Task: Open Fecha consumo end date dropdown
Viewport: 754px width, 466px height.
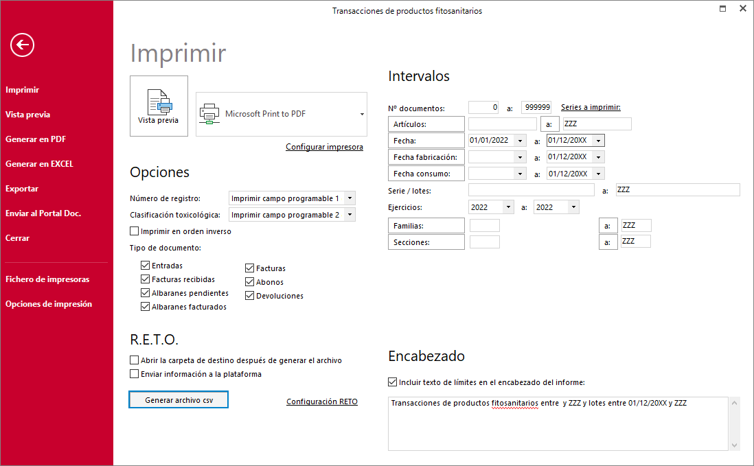Action: [x=598, y=174]
